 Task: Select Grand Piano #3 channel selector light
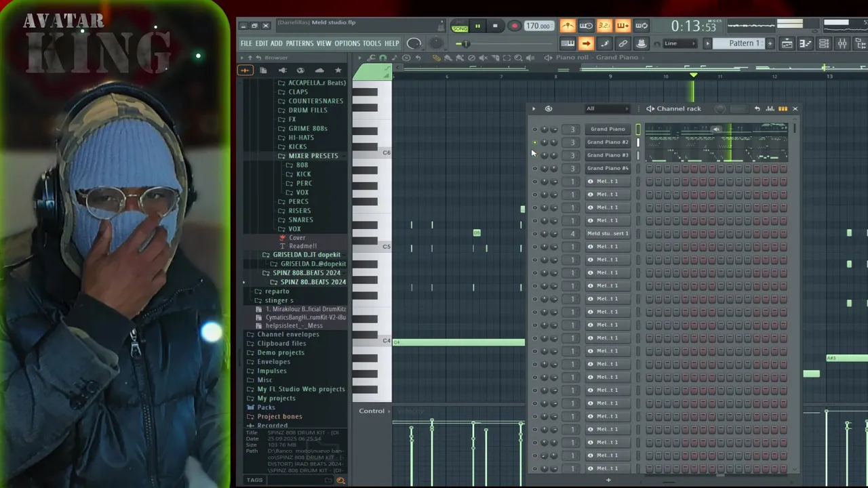[638, 155]
